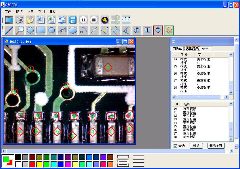Click the image rotate/convert icon
Screen dimensions: 240x169
pyautogui.click(x=62, y=20)
